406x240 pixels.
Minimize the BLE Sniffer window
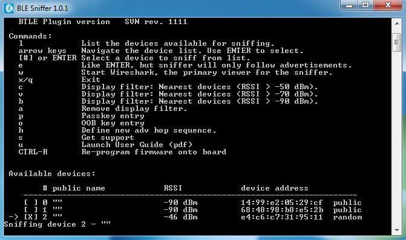(x=349, y=5)
